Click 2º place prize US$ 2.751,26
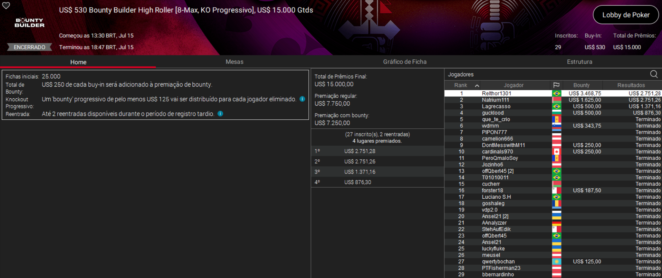This screenshot has width=662, height=278. tap(360, 161)
